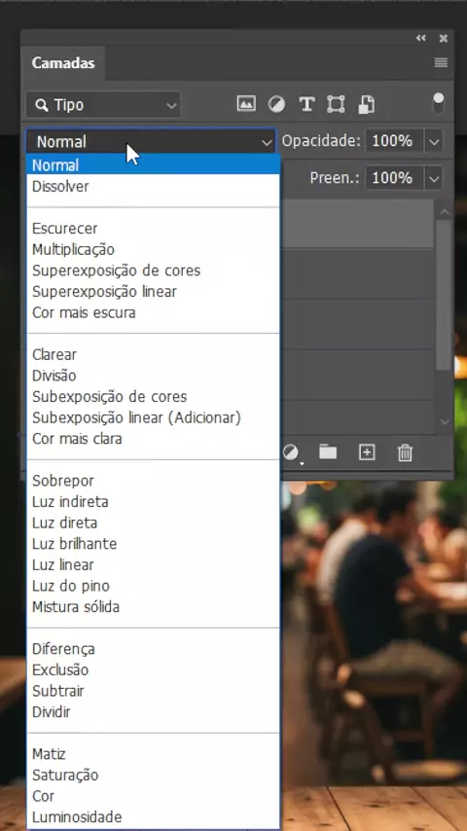
Task: Create a new group folder icon
Action: 328,452
